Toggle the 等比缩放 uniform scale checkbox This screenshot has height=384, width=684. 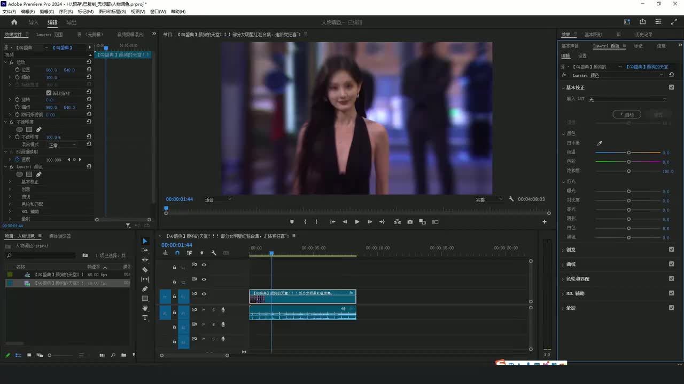click(49, 93)
